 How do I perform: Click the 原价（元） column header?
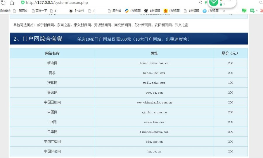tap(231, 53)
